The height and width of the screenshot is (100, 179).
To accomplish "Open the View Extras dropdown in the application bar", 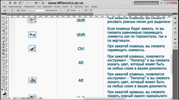I will pyautogui.click(x=21, y=3).
